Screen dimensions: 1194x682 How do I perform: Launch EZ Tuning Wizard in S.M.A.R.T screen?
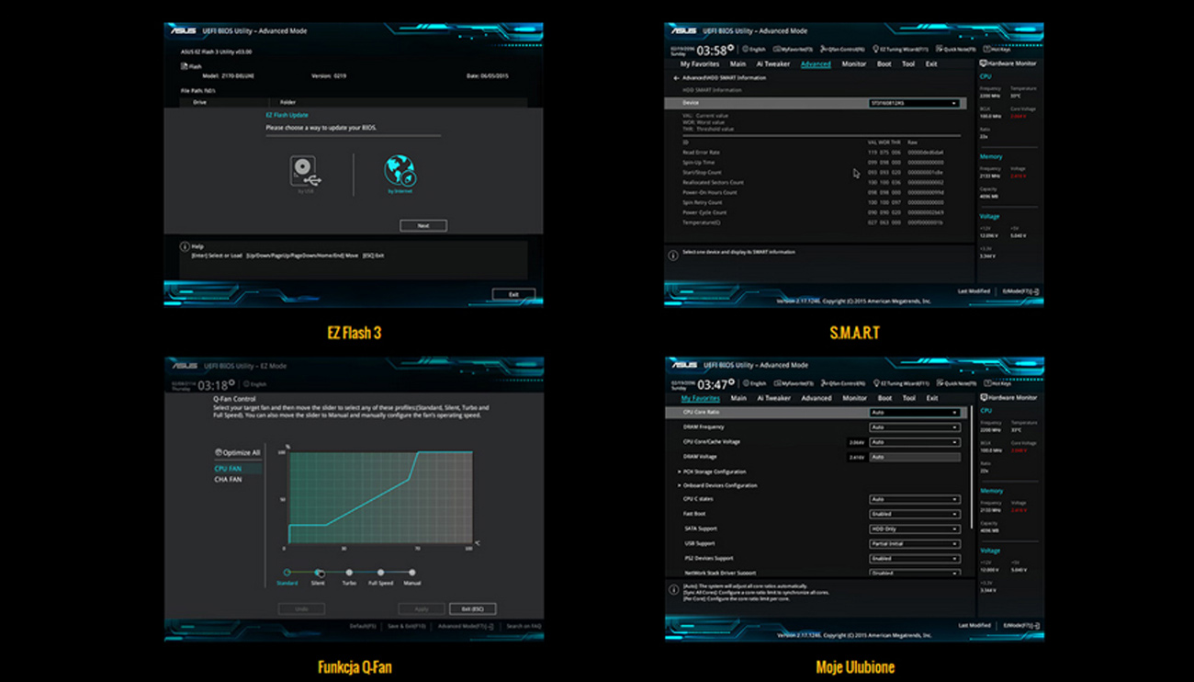pyautogui.click(x=901, y=49)
